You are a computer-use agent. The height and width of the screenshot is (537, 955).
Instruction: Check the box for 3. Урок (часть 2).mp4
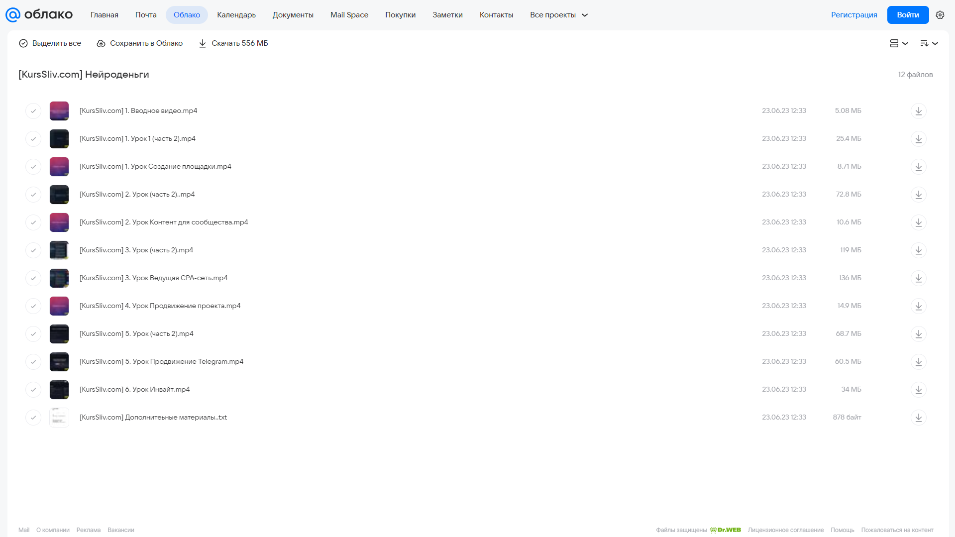click(x=33, y=250)
